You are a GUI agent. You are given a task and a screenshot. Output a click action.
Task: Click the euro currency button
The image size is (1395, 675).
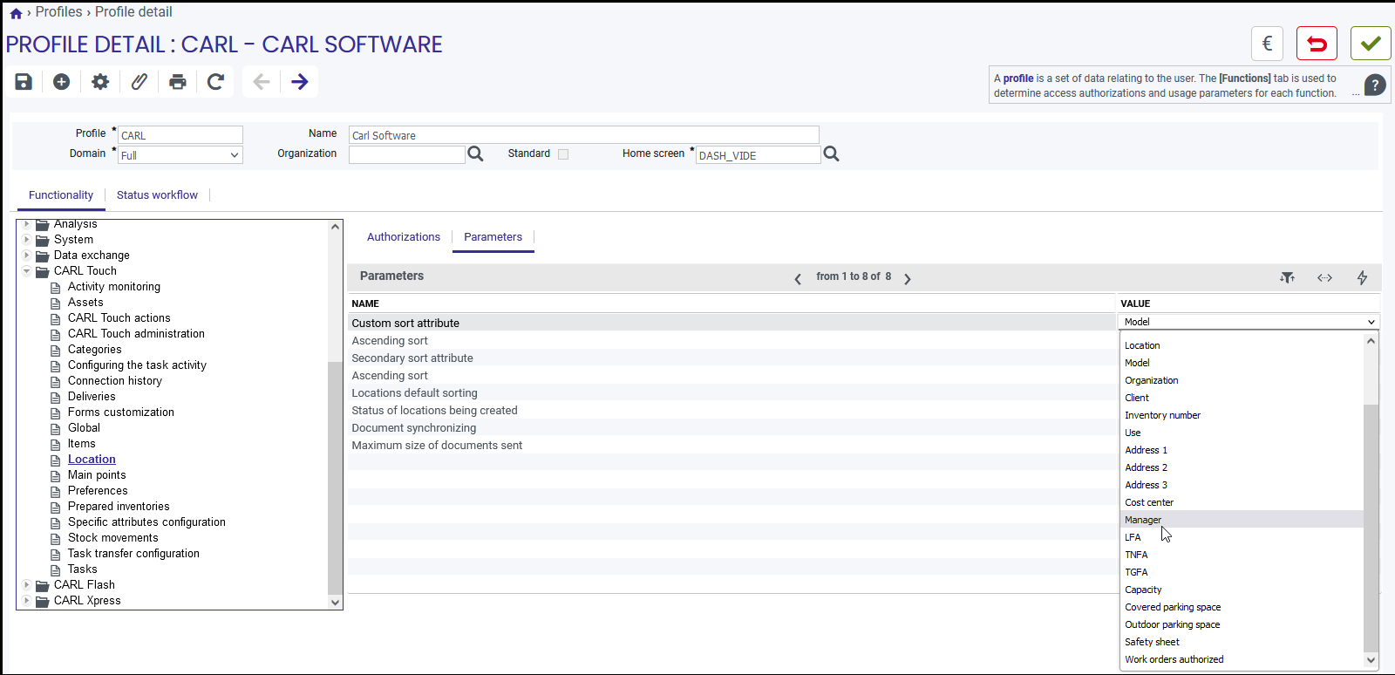click(x=1267, y=43)
